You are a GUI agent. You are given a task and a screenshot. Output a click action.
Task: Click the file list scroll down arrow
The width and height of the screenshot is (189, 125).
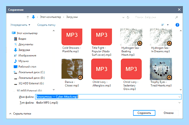pos(180,90)
